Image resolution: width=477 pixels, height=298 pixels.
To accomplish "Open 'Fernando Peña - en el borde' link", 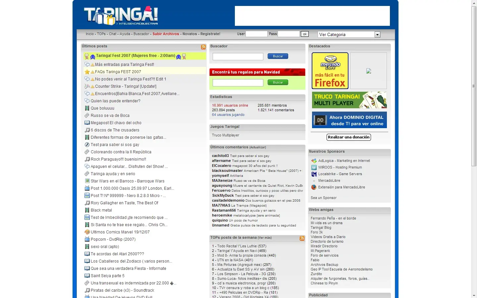I will tap(333, 219).
